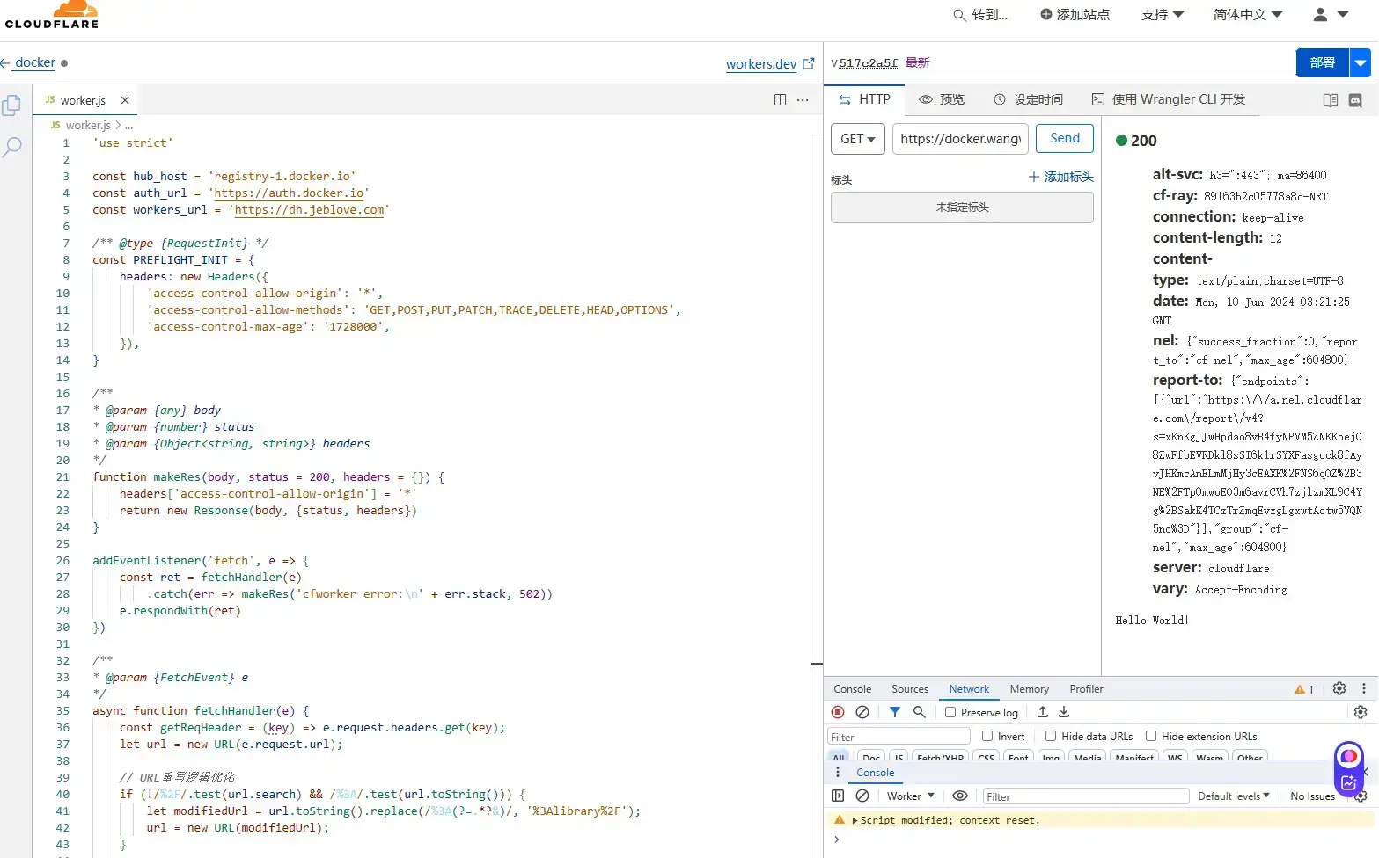Toggle the console sidebar icon
Viewport: 1379px width, 858px height.
(x=838, y=796)
